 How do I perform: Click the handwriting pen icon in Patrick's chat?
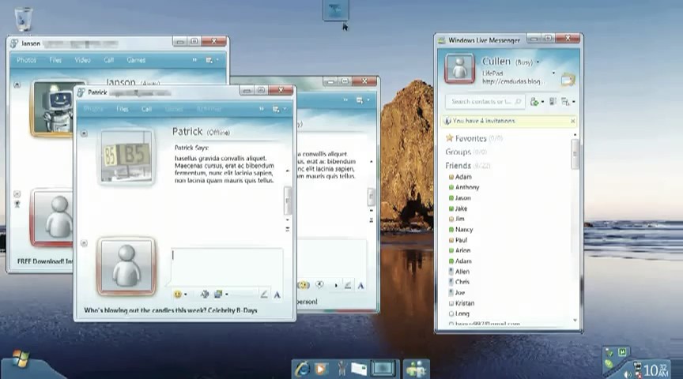pyautogui.click(x=264, y=295)
